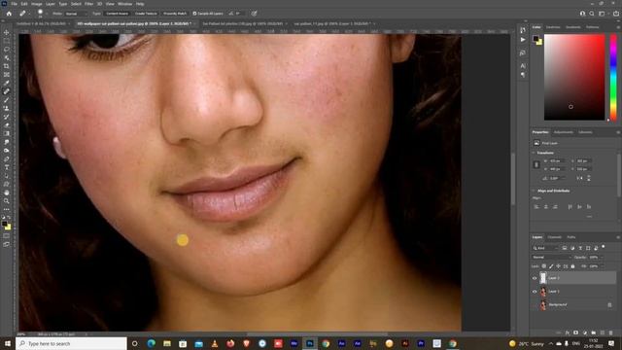The width and height of the screenshot is (622, 350).
Task: Click the Windows Start button
Action: click(7, 343)
